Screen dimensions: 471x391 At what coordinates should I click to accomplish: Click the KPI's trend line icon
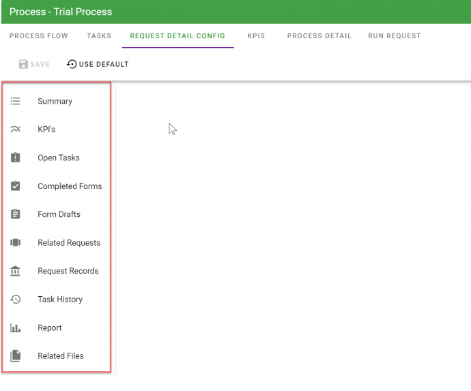tap(16, 130)
